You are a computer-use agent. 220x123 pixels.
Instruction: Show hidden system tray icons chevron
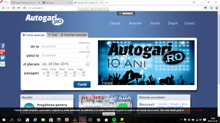(x=181, y=120)
